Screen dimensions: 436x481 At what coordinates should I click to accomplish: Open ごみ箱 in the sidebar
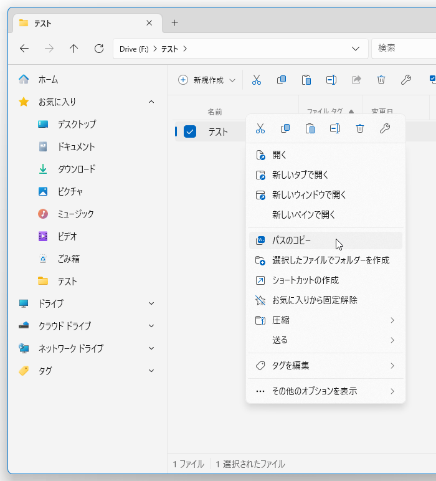pos(87,259)
